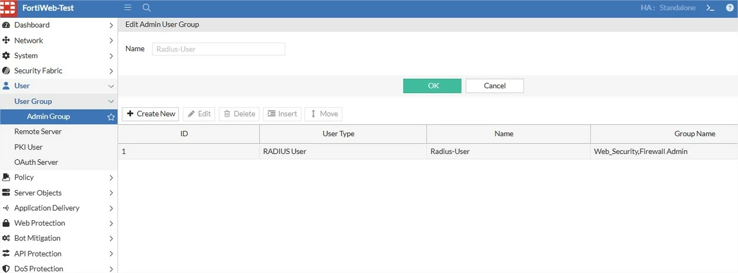The width and height of the screenshot is (738, 273).
Task: Favorite Admin Group with star icon
Action: pyautogui.click(x=111, y=117)
